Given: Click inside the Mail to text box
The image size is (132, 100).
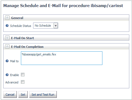Looking at the screenshot, I should coord(62,58).
